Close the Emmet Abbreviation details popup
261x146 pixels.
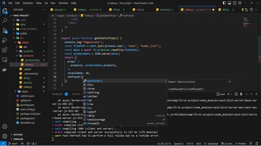[x=230, y=82]
